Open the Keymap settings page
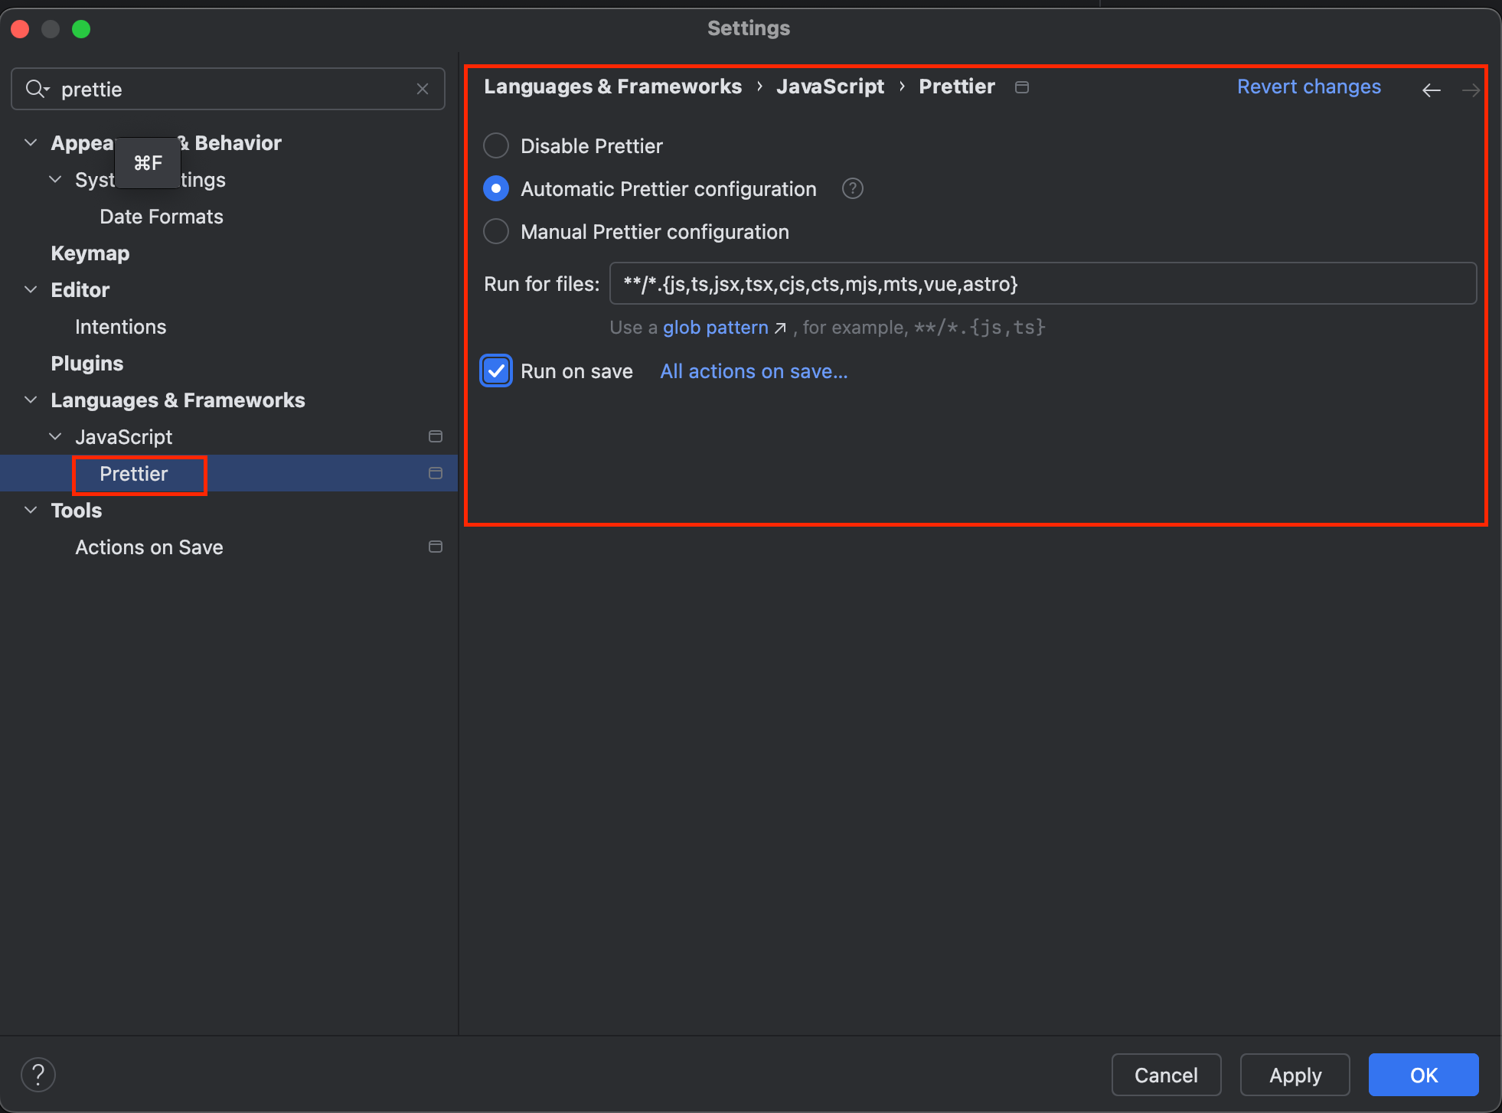This screenshot has height=1113, width=1502. (x=90, y=253)
